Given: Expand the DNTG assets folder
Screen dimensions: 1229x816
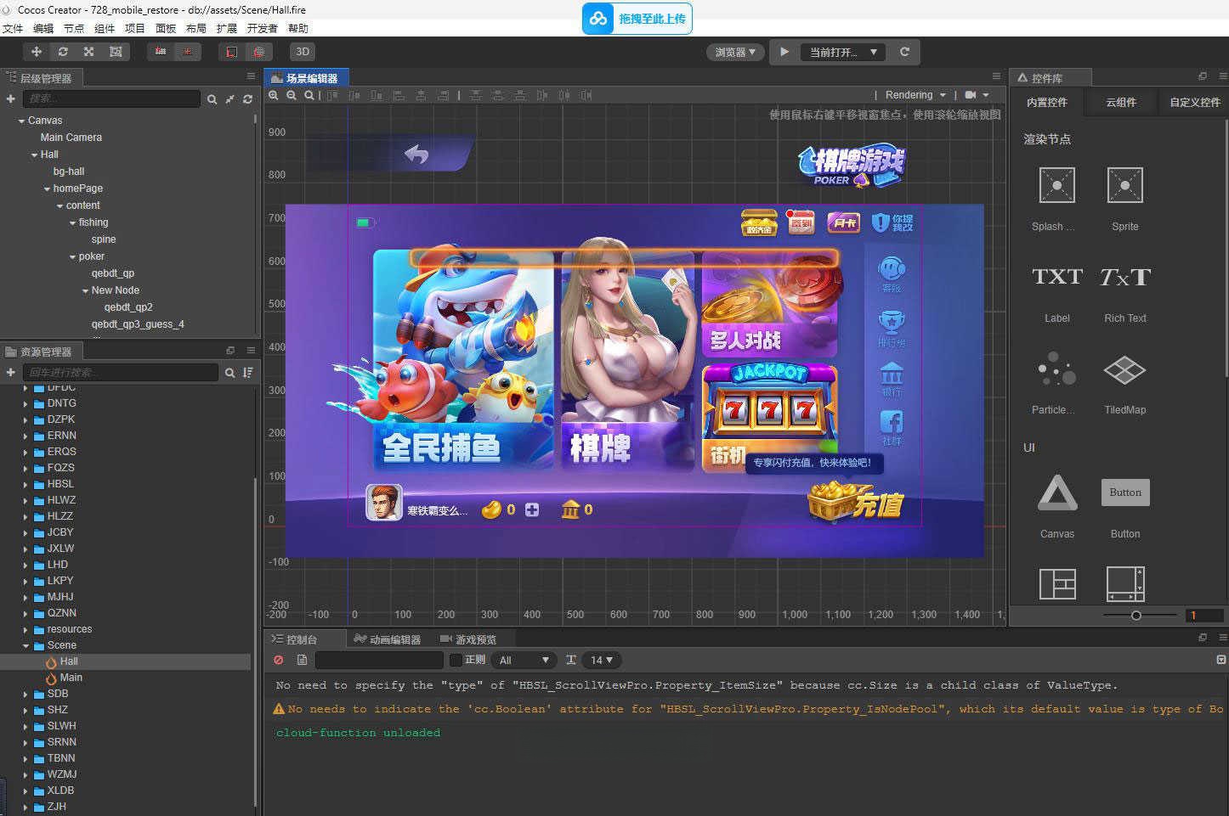Looking at the screenshot, I should [x=25, y=403].
